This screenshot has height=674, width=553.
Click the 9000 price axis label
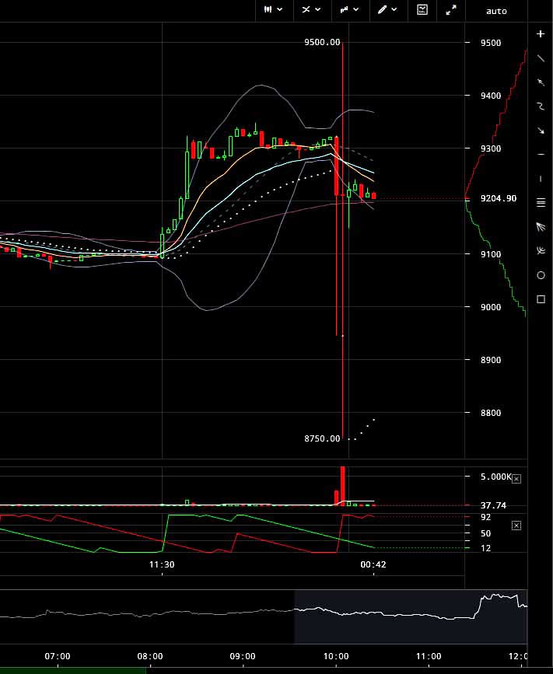(x=491, y=307)
